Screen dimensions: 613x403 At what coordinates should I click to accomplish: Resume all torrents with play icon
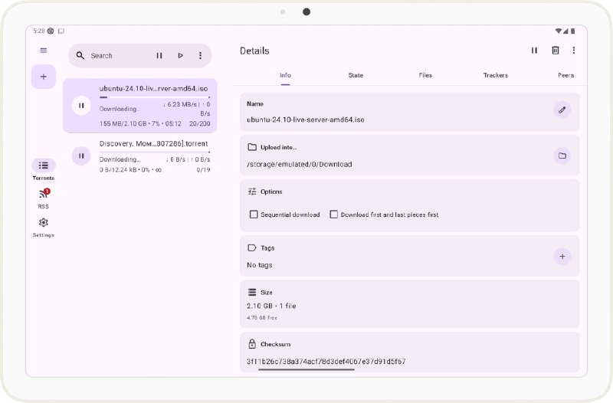point(180,55)
